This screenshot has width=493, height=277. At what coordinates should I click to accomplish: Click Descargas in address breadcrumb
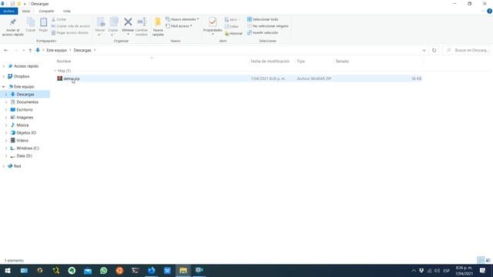point(82,50)
